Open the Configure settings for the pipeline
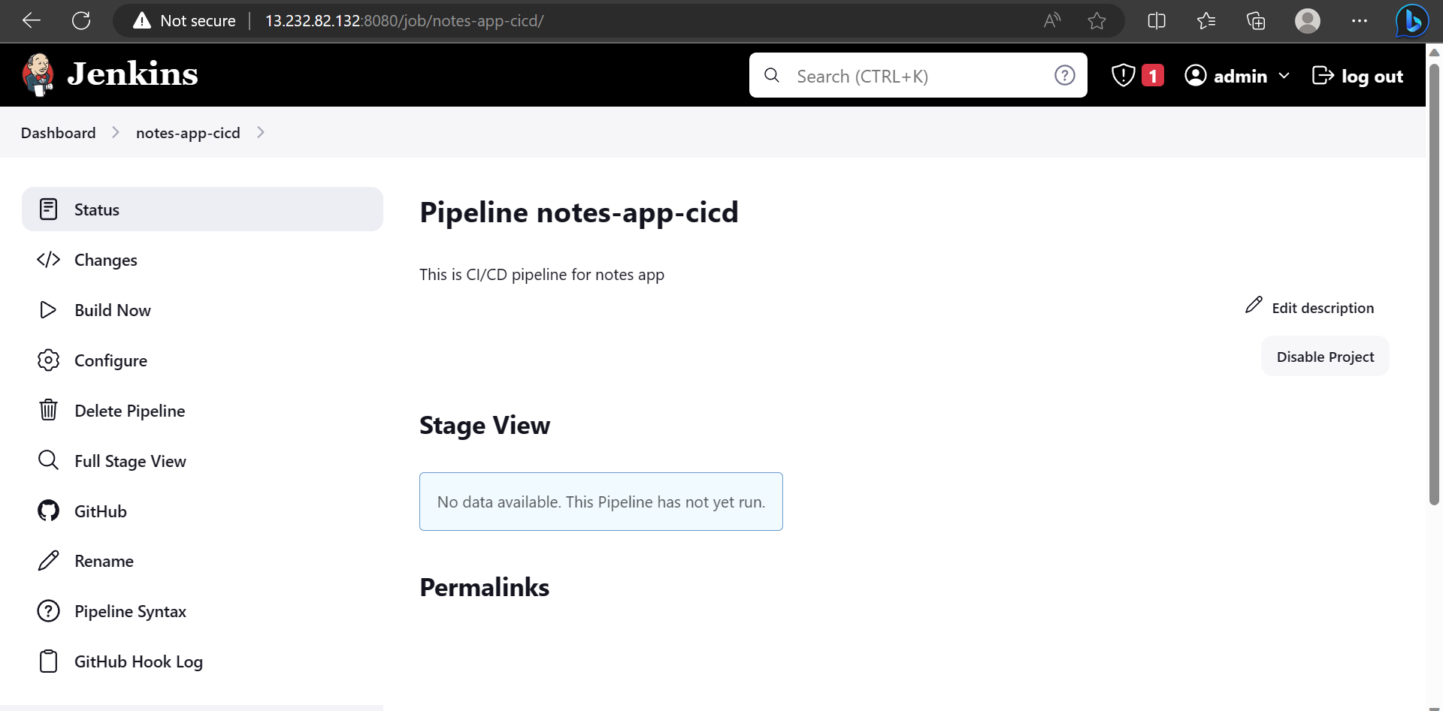1443x711 pixels. tap(110, 360)
